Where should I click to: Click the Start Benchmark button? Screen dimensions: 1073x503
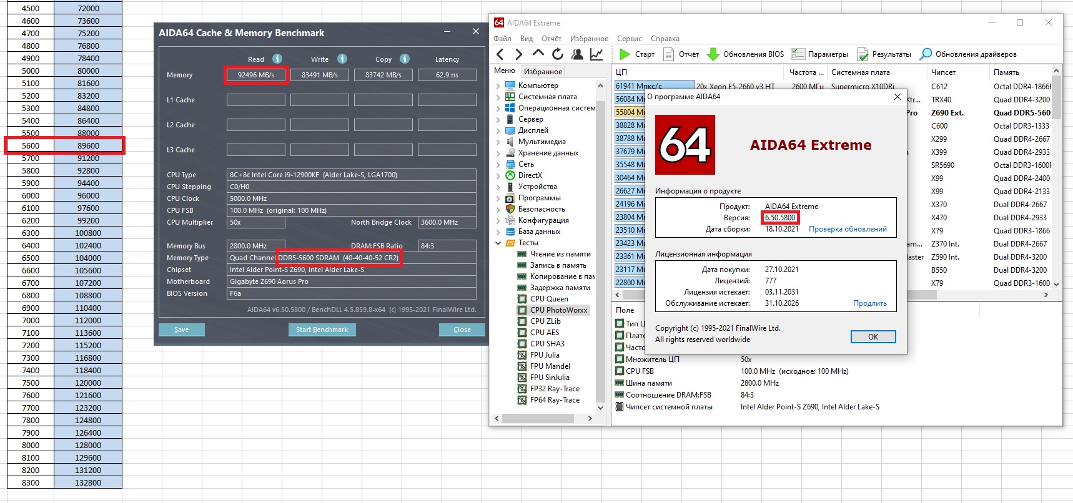tap(322, 330)
